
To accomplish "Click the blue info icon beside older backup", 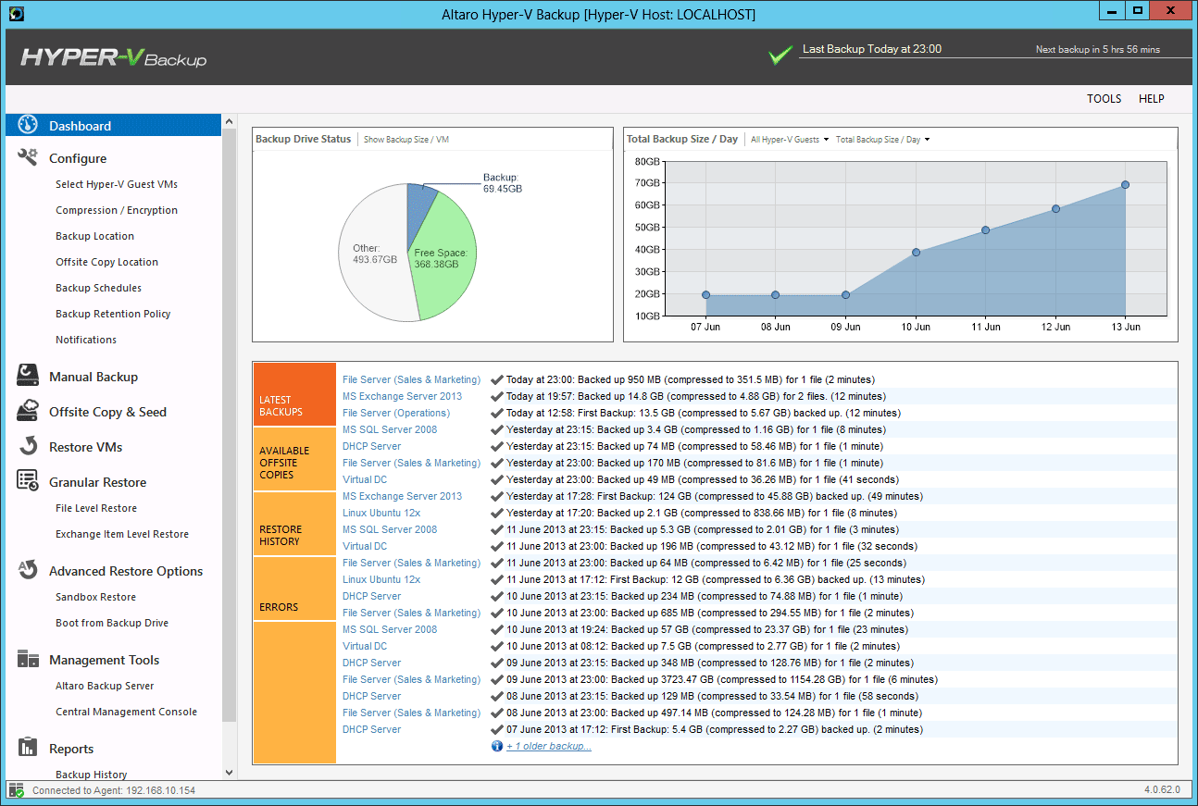I will [497, 746].
